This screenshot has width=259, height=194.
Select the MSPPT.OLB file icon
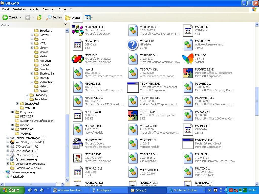188,130
